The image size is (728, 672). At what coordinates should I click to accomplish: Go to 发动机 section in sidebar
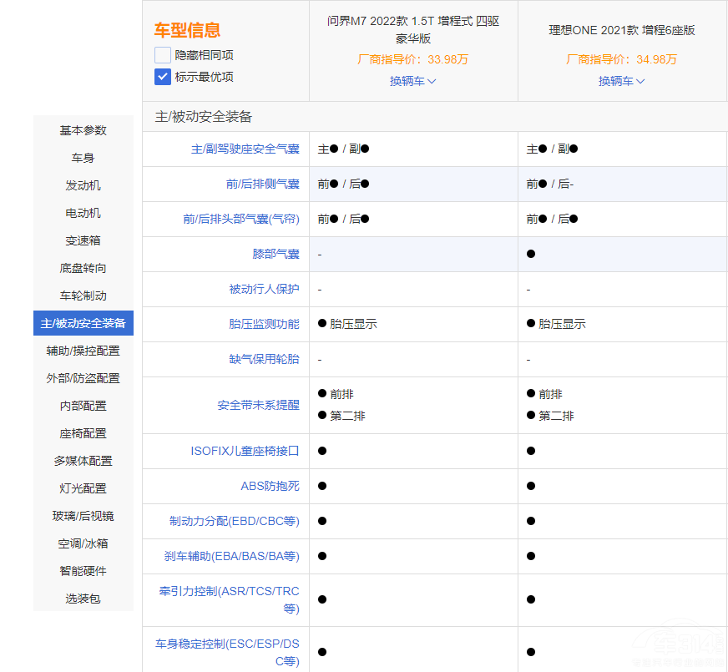(x=83, y=185)
